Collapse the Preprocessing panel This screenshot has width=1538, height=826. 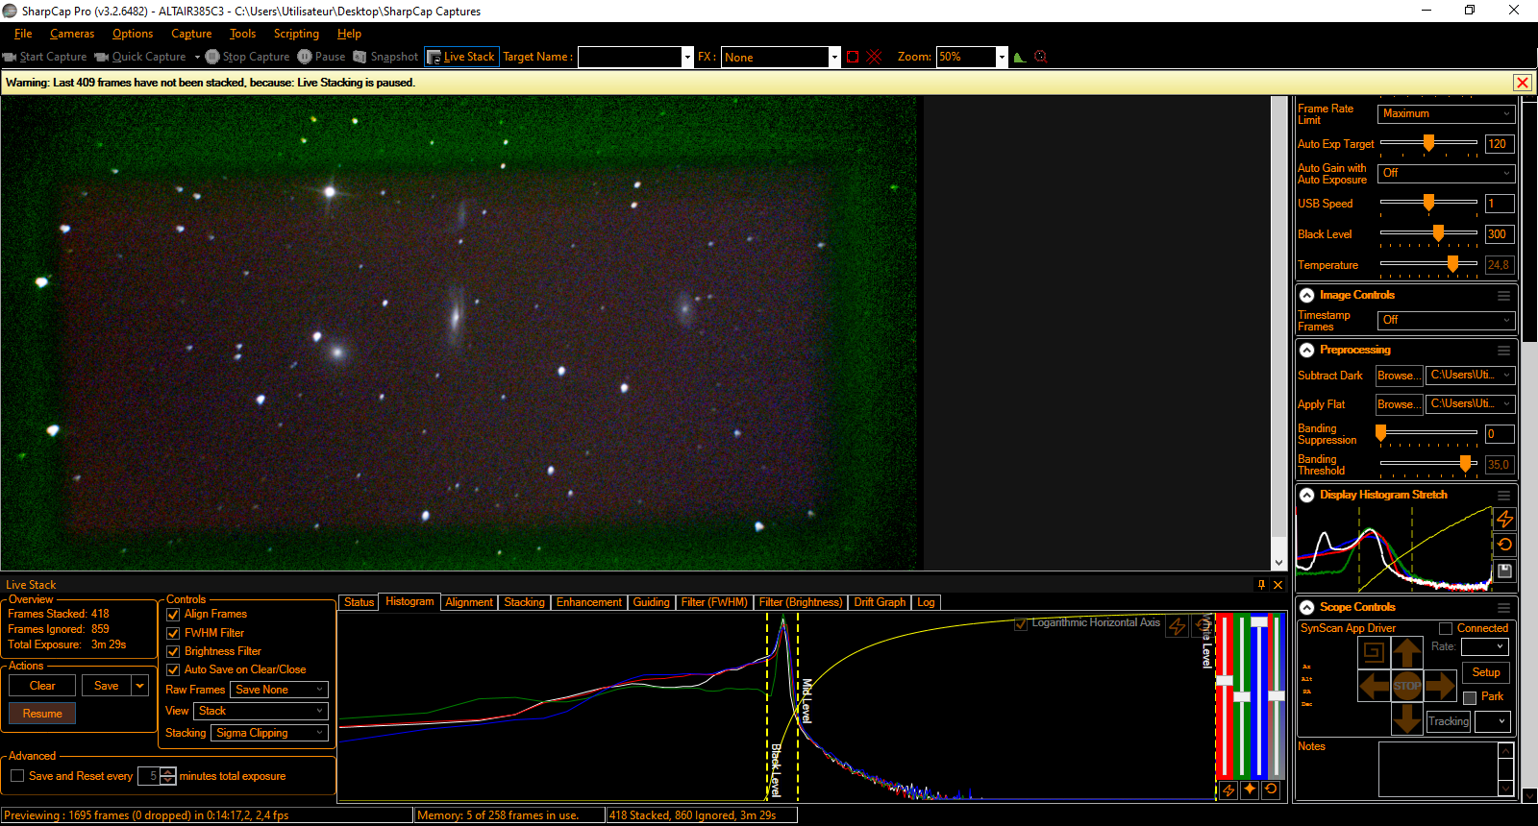[1307, 351]
